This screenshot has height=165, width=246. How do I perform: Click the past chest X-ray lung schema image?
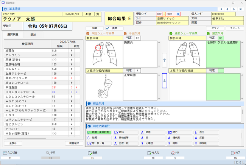click(x=187, y=54)
